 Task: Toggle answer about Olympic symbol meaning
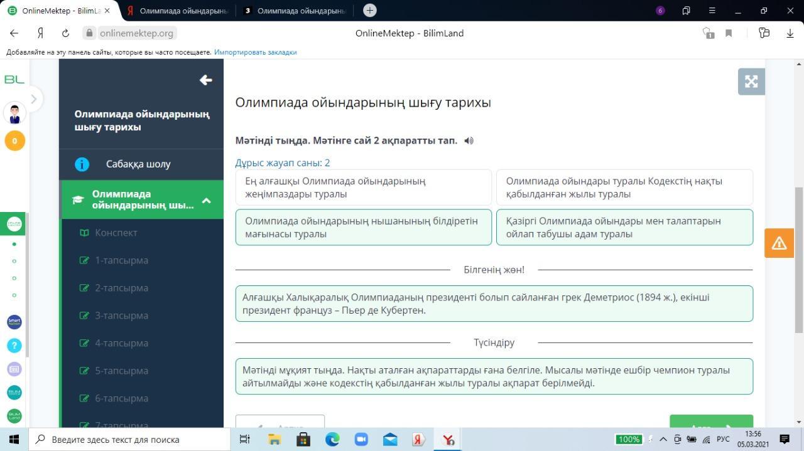363,227
